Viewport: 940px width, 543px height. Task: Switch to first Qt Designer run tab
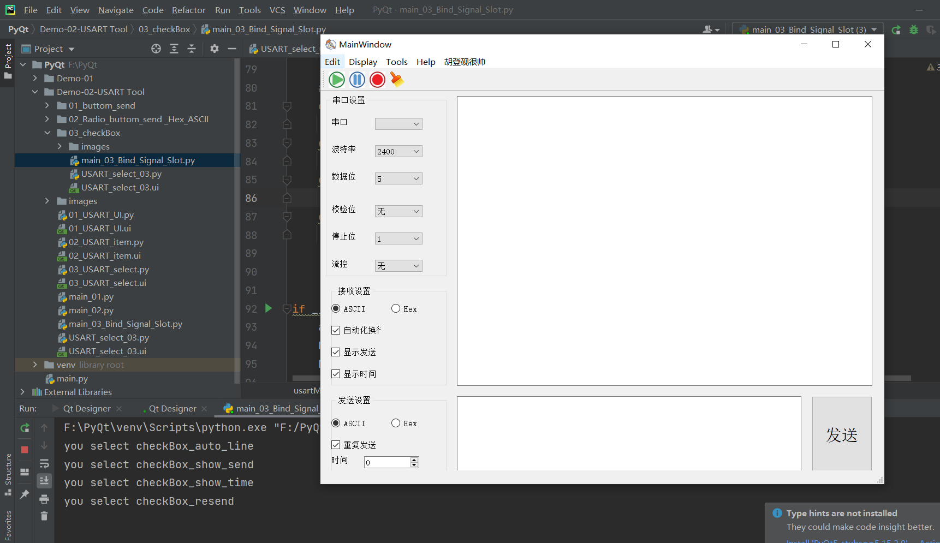coord(87,408)
